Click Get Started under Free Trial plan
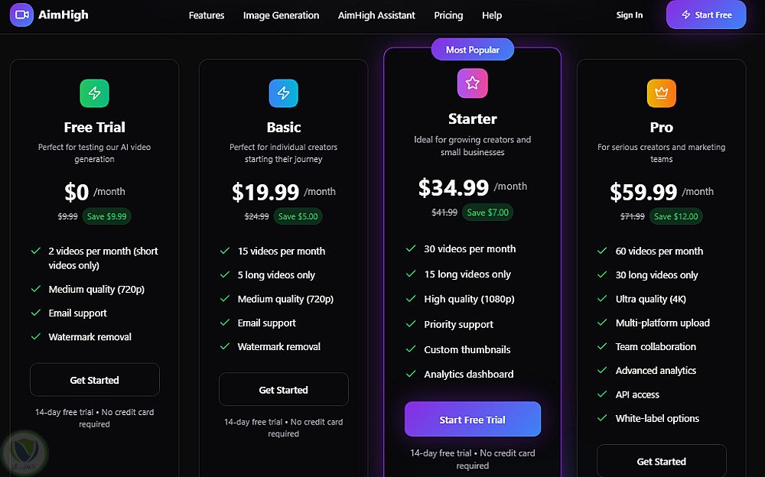This screenshot has width=765, height=477. 95,380
